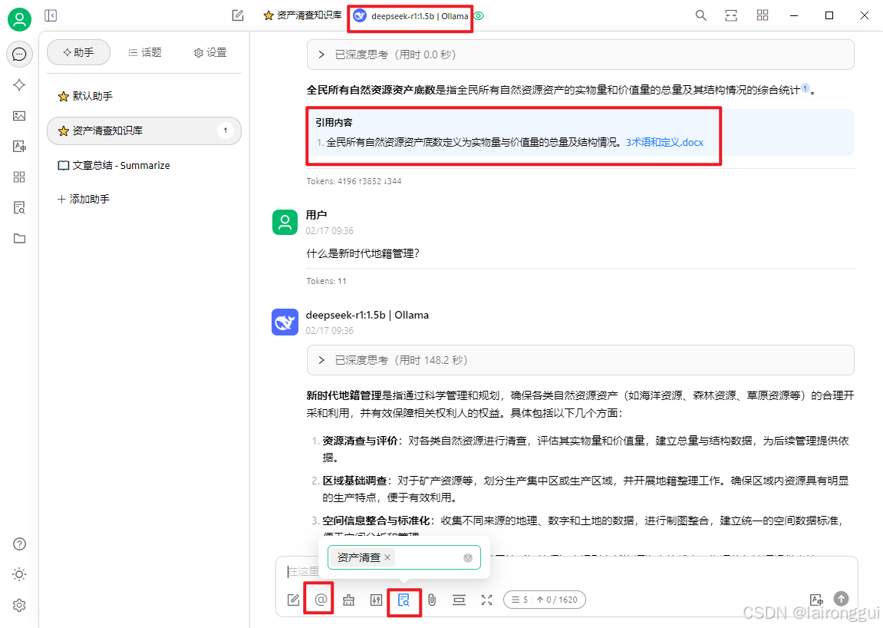This screenshot has height=628, width=883.
Task: Open the chat assistants page icon
Action: tap(19, 54)
